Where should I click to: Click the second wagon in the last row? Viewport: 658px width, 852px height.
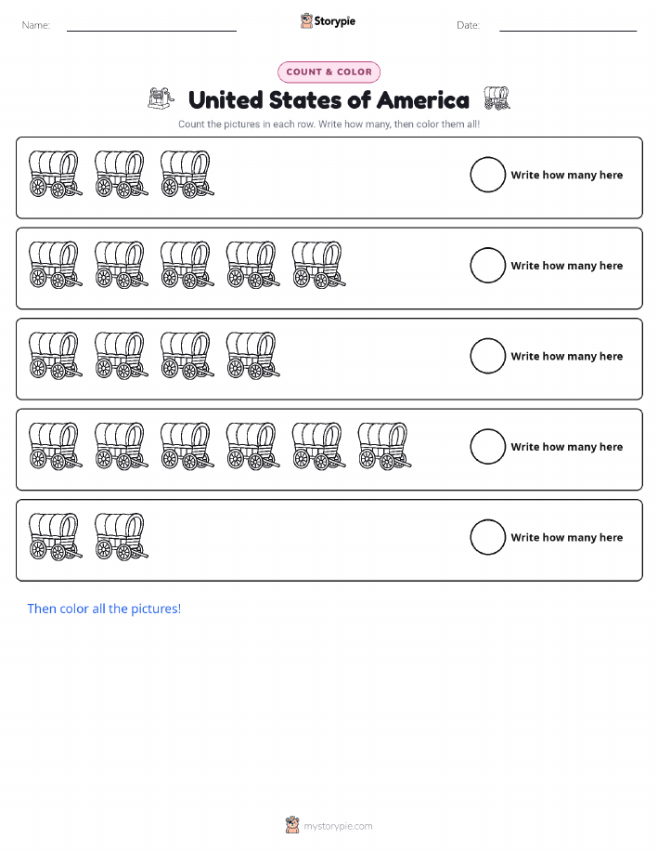(x=121, y=537)
